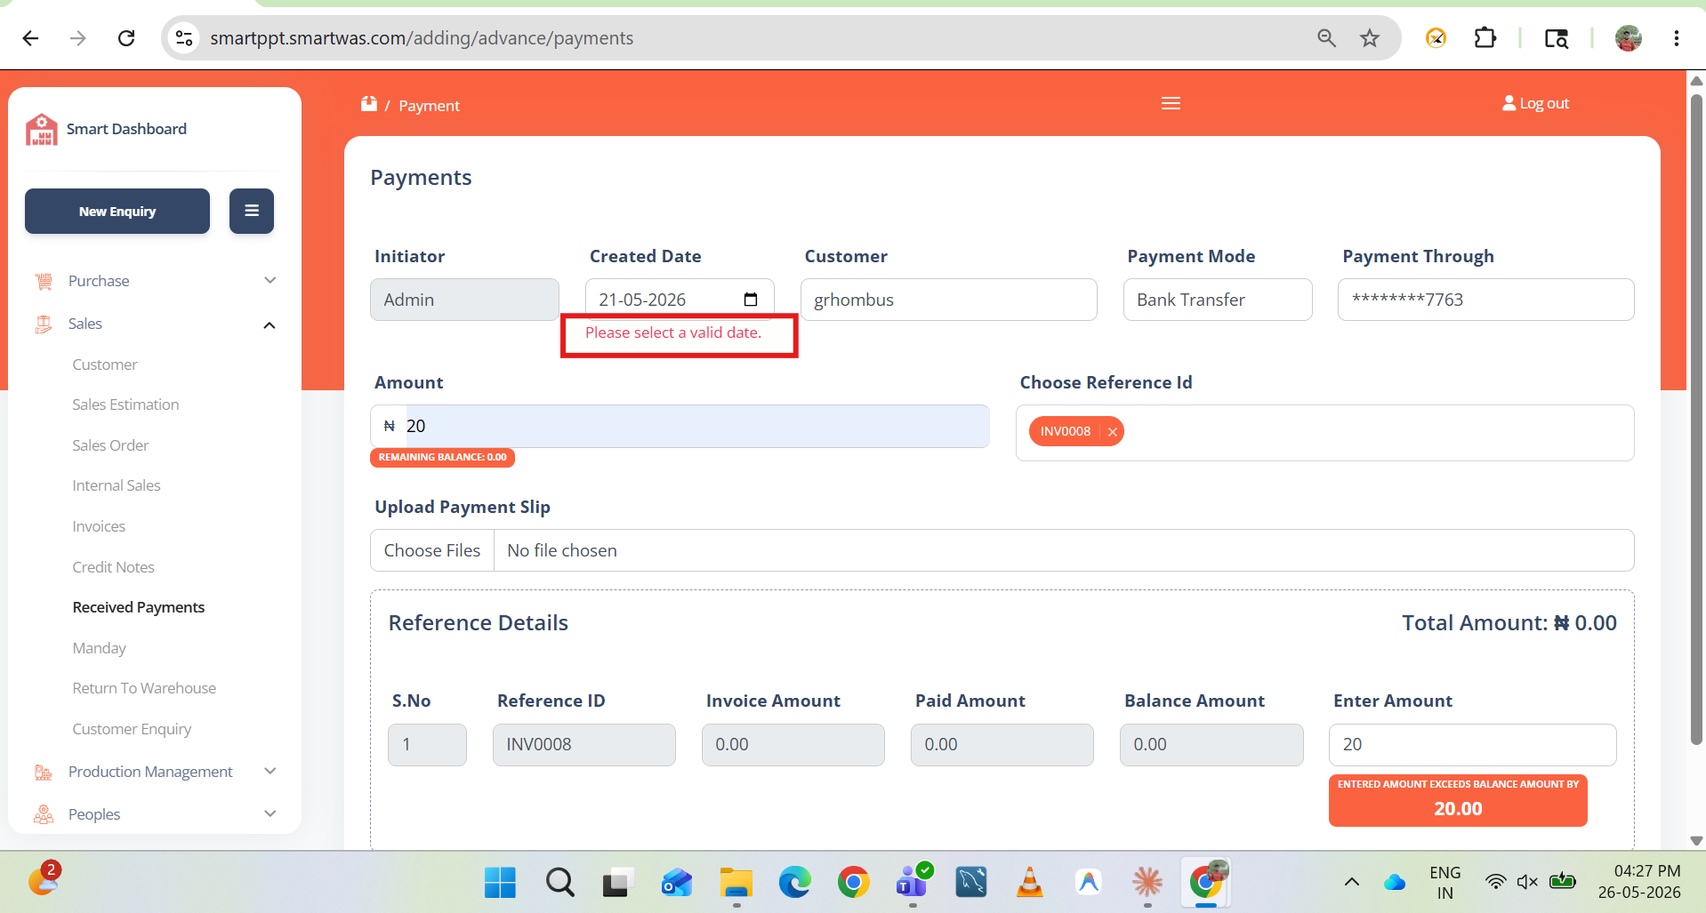1706x913 pixels.
Task: Open Credit Notes in the sidebar
Action: [x=113, y=567]
